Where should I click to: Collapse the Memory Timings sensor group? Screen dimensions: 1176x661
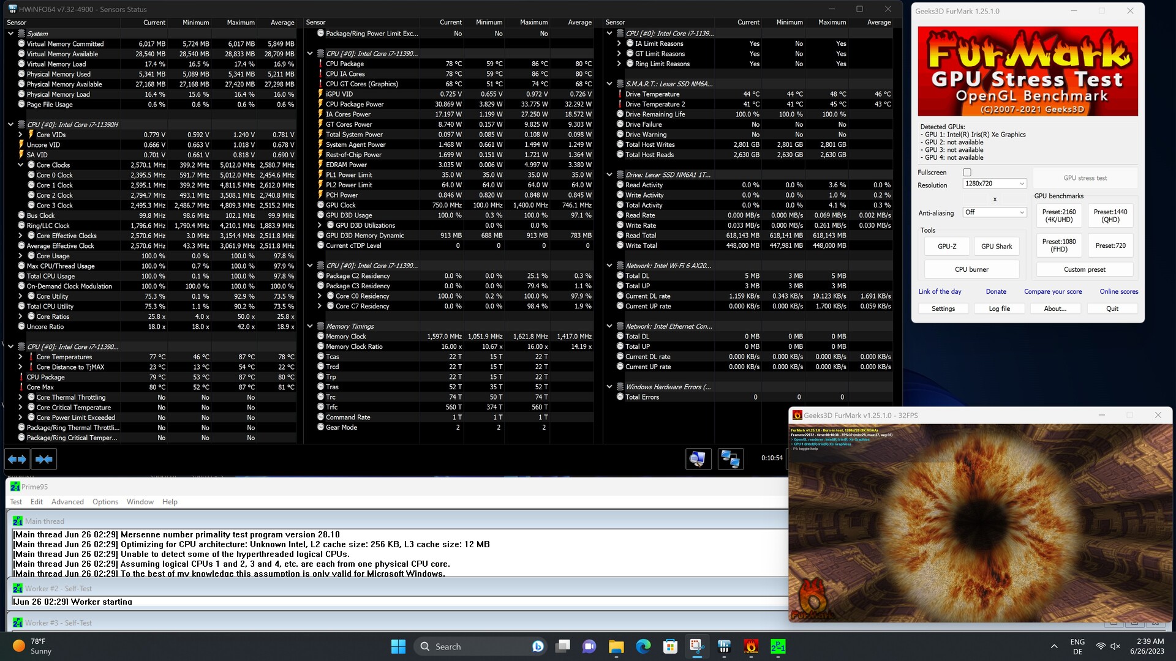[310, 326]
